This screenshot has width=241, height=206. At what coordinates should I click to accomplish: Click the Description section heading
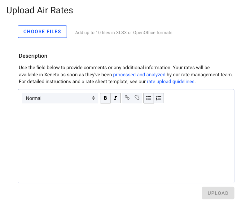pos(33,56)
